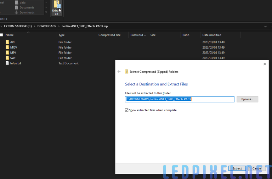Click the Extract all ribbon icon
The width and height of the screenshot is (272, 179).
coord(57,7)
